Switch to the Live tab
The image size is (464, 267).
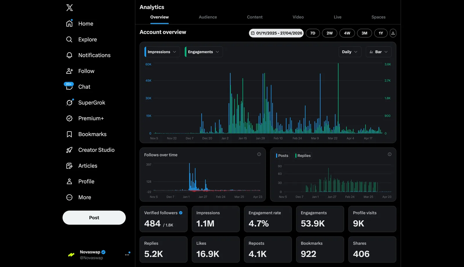[338, 17]
